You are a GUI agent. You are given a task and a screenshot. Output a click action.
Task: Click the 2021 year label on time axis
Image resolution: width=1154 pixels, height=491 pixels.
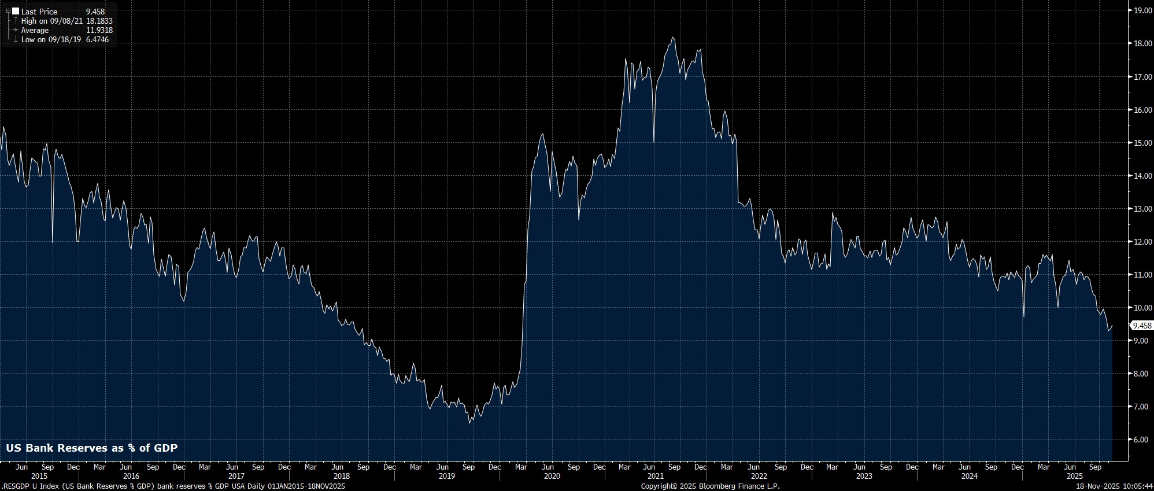click(655, 476)
